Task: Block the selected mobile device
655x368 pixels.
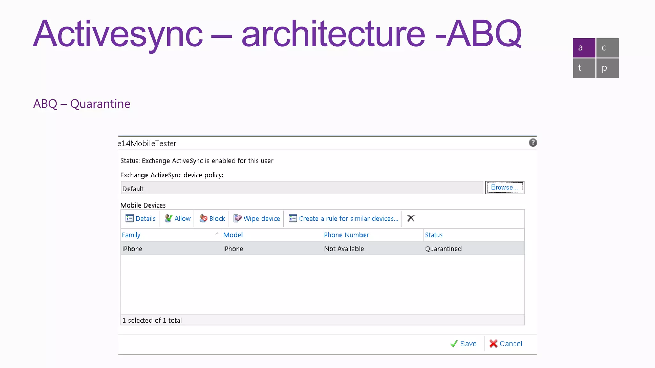Action: [x=212, y=218]
